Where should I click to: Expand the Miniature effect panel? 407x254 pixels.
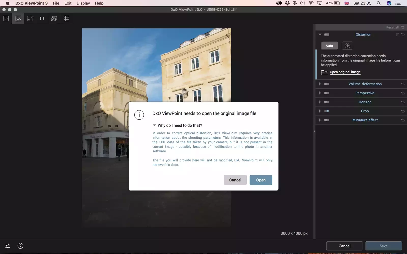pyautogui.click(x=320, y=120)
